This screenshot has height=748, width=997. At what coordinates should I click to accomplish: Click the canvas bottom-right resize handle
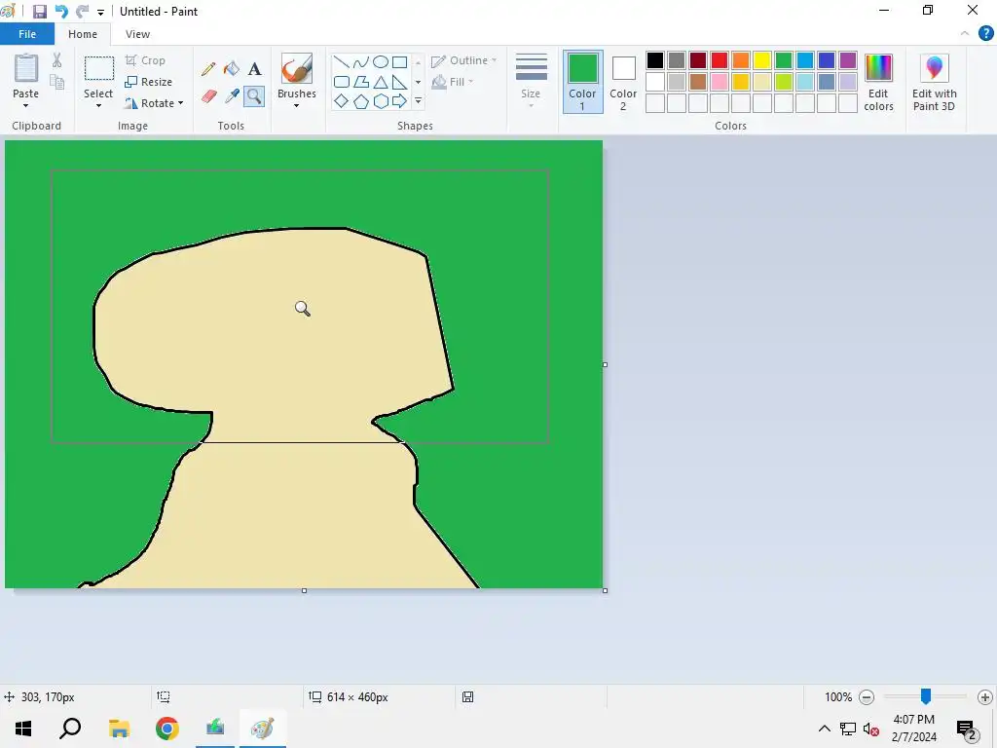coord(605,590)
